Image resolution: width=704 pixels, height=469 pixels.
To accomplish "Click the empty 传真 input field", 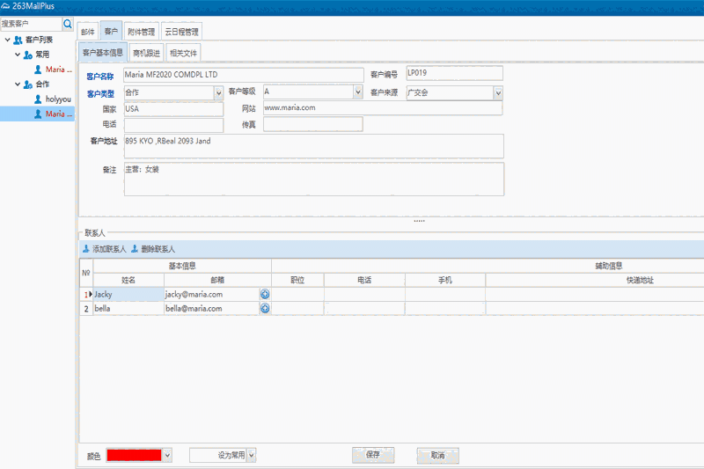I will pos(313,124).
